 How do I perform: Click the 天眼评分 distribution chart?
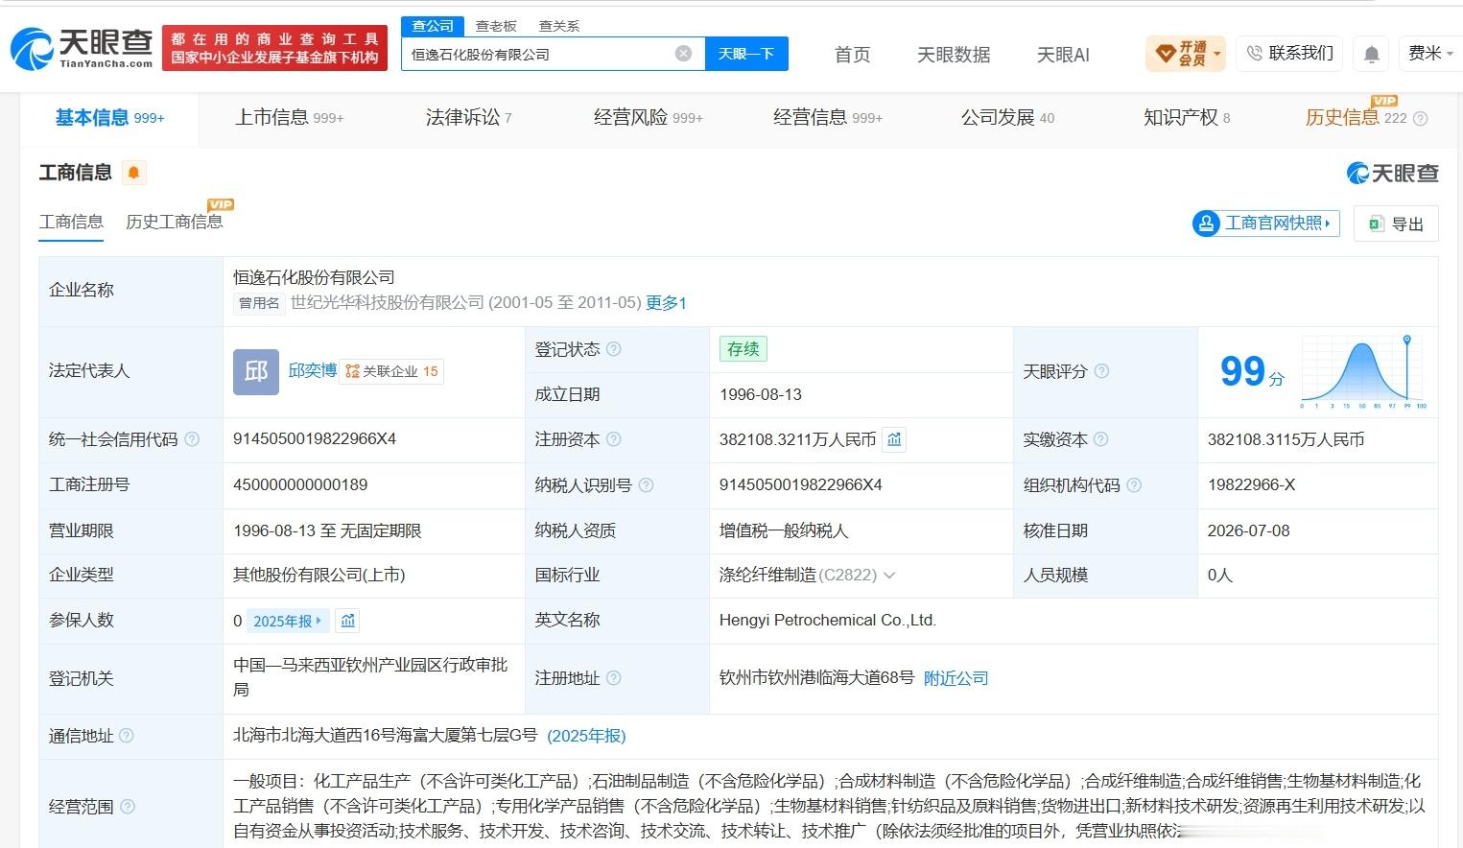click(x=1363, y=372)
